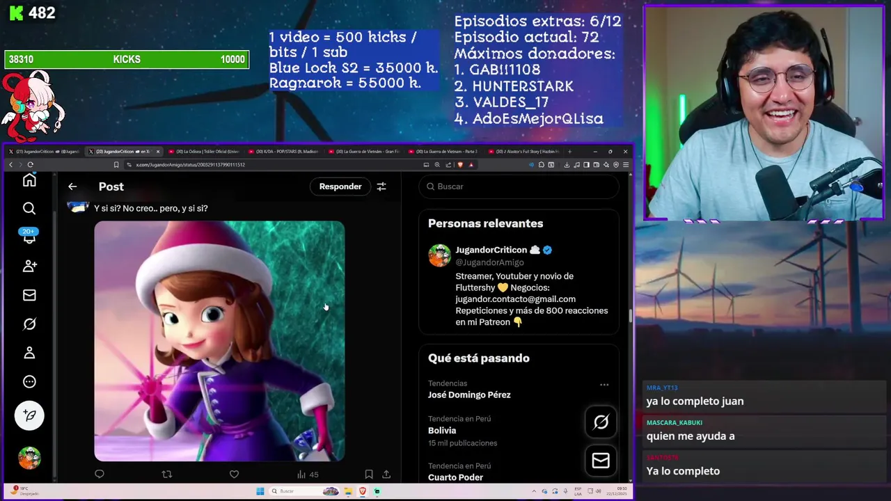Screen dimensions: 891x501
Task: Click the browser address bar URL
Action: 190,165
